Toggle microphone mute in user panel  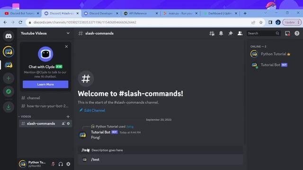pyautogui.click(x=53, y=164)
